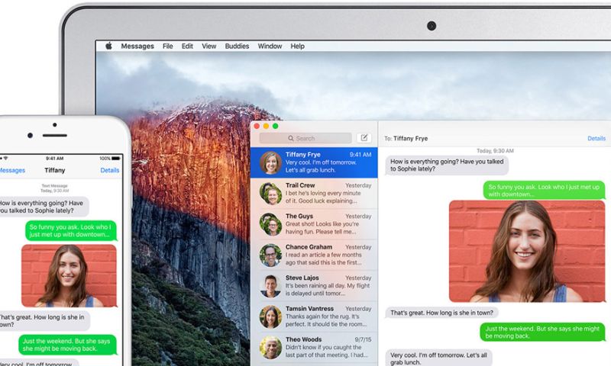This screenshot has width=611, height=366.
Task: Open the Edit menu
Action: tap(187, 46)
